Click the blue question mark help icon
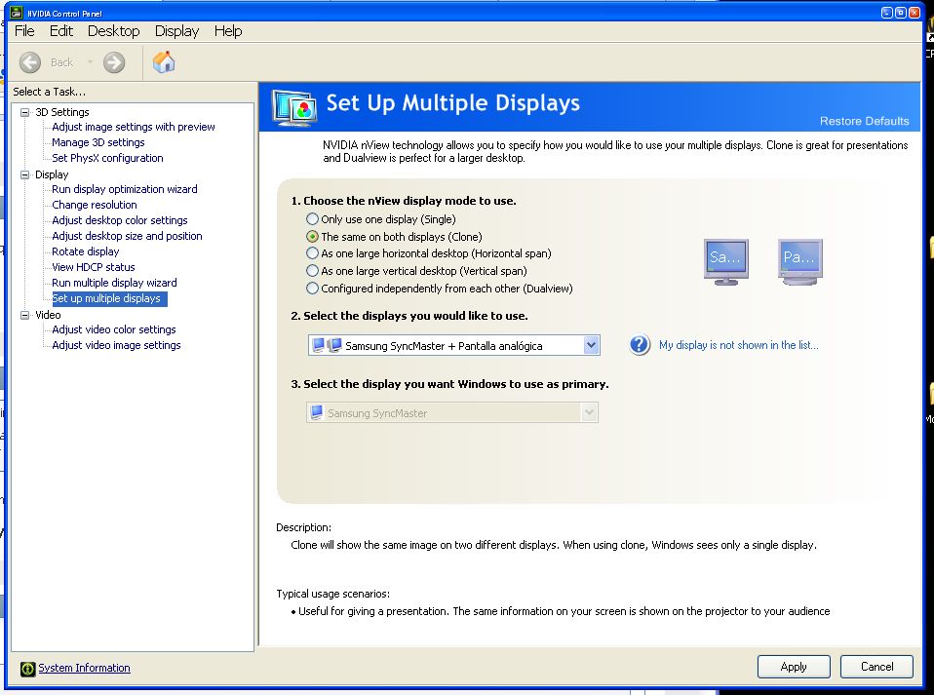This screenshot has width=934, height=695. click(640, 345)
